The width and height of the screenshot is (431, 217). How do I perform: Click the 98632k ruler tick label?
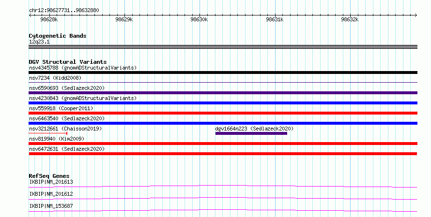[350, 19]
